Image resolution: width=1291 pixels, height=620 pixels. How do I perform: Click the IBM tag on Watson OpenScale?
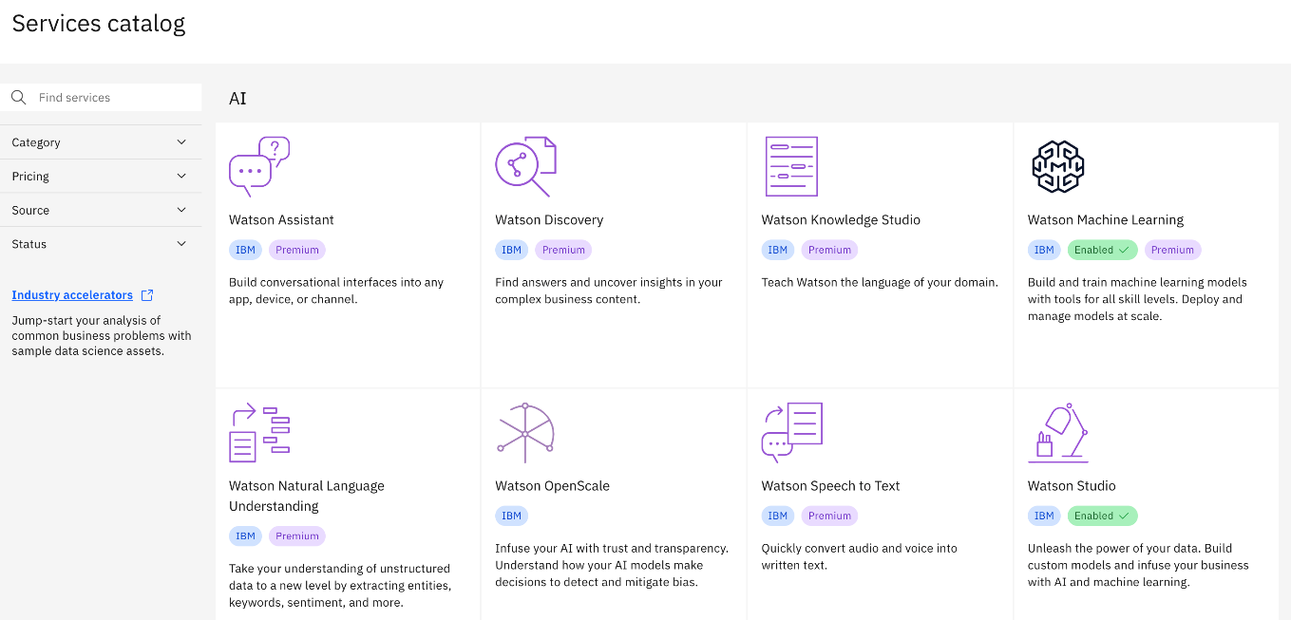pos(511,516)
